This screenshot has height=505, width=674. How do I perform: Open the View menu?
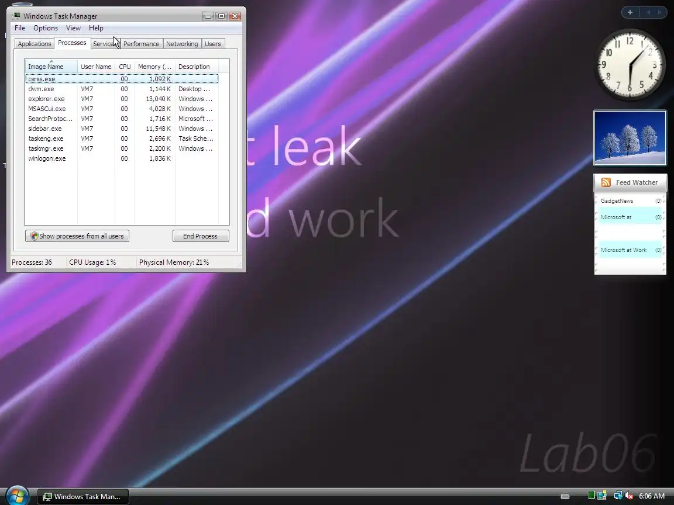[x=73, y=28]
